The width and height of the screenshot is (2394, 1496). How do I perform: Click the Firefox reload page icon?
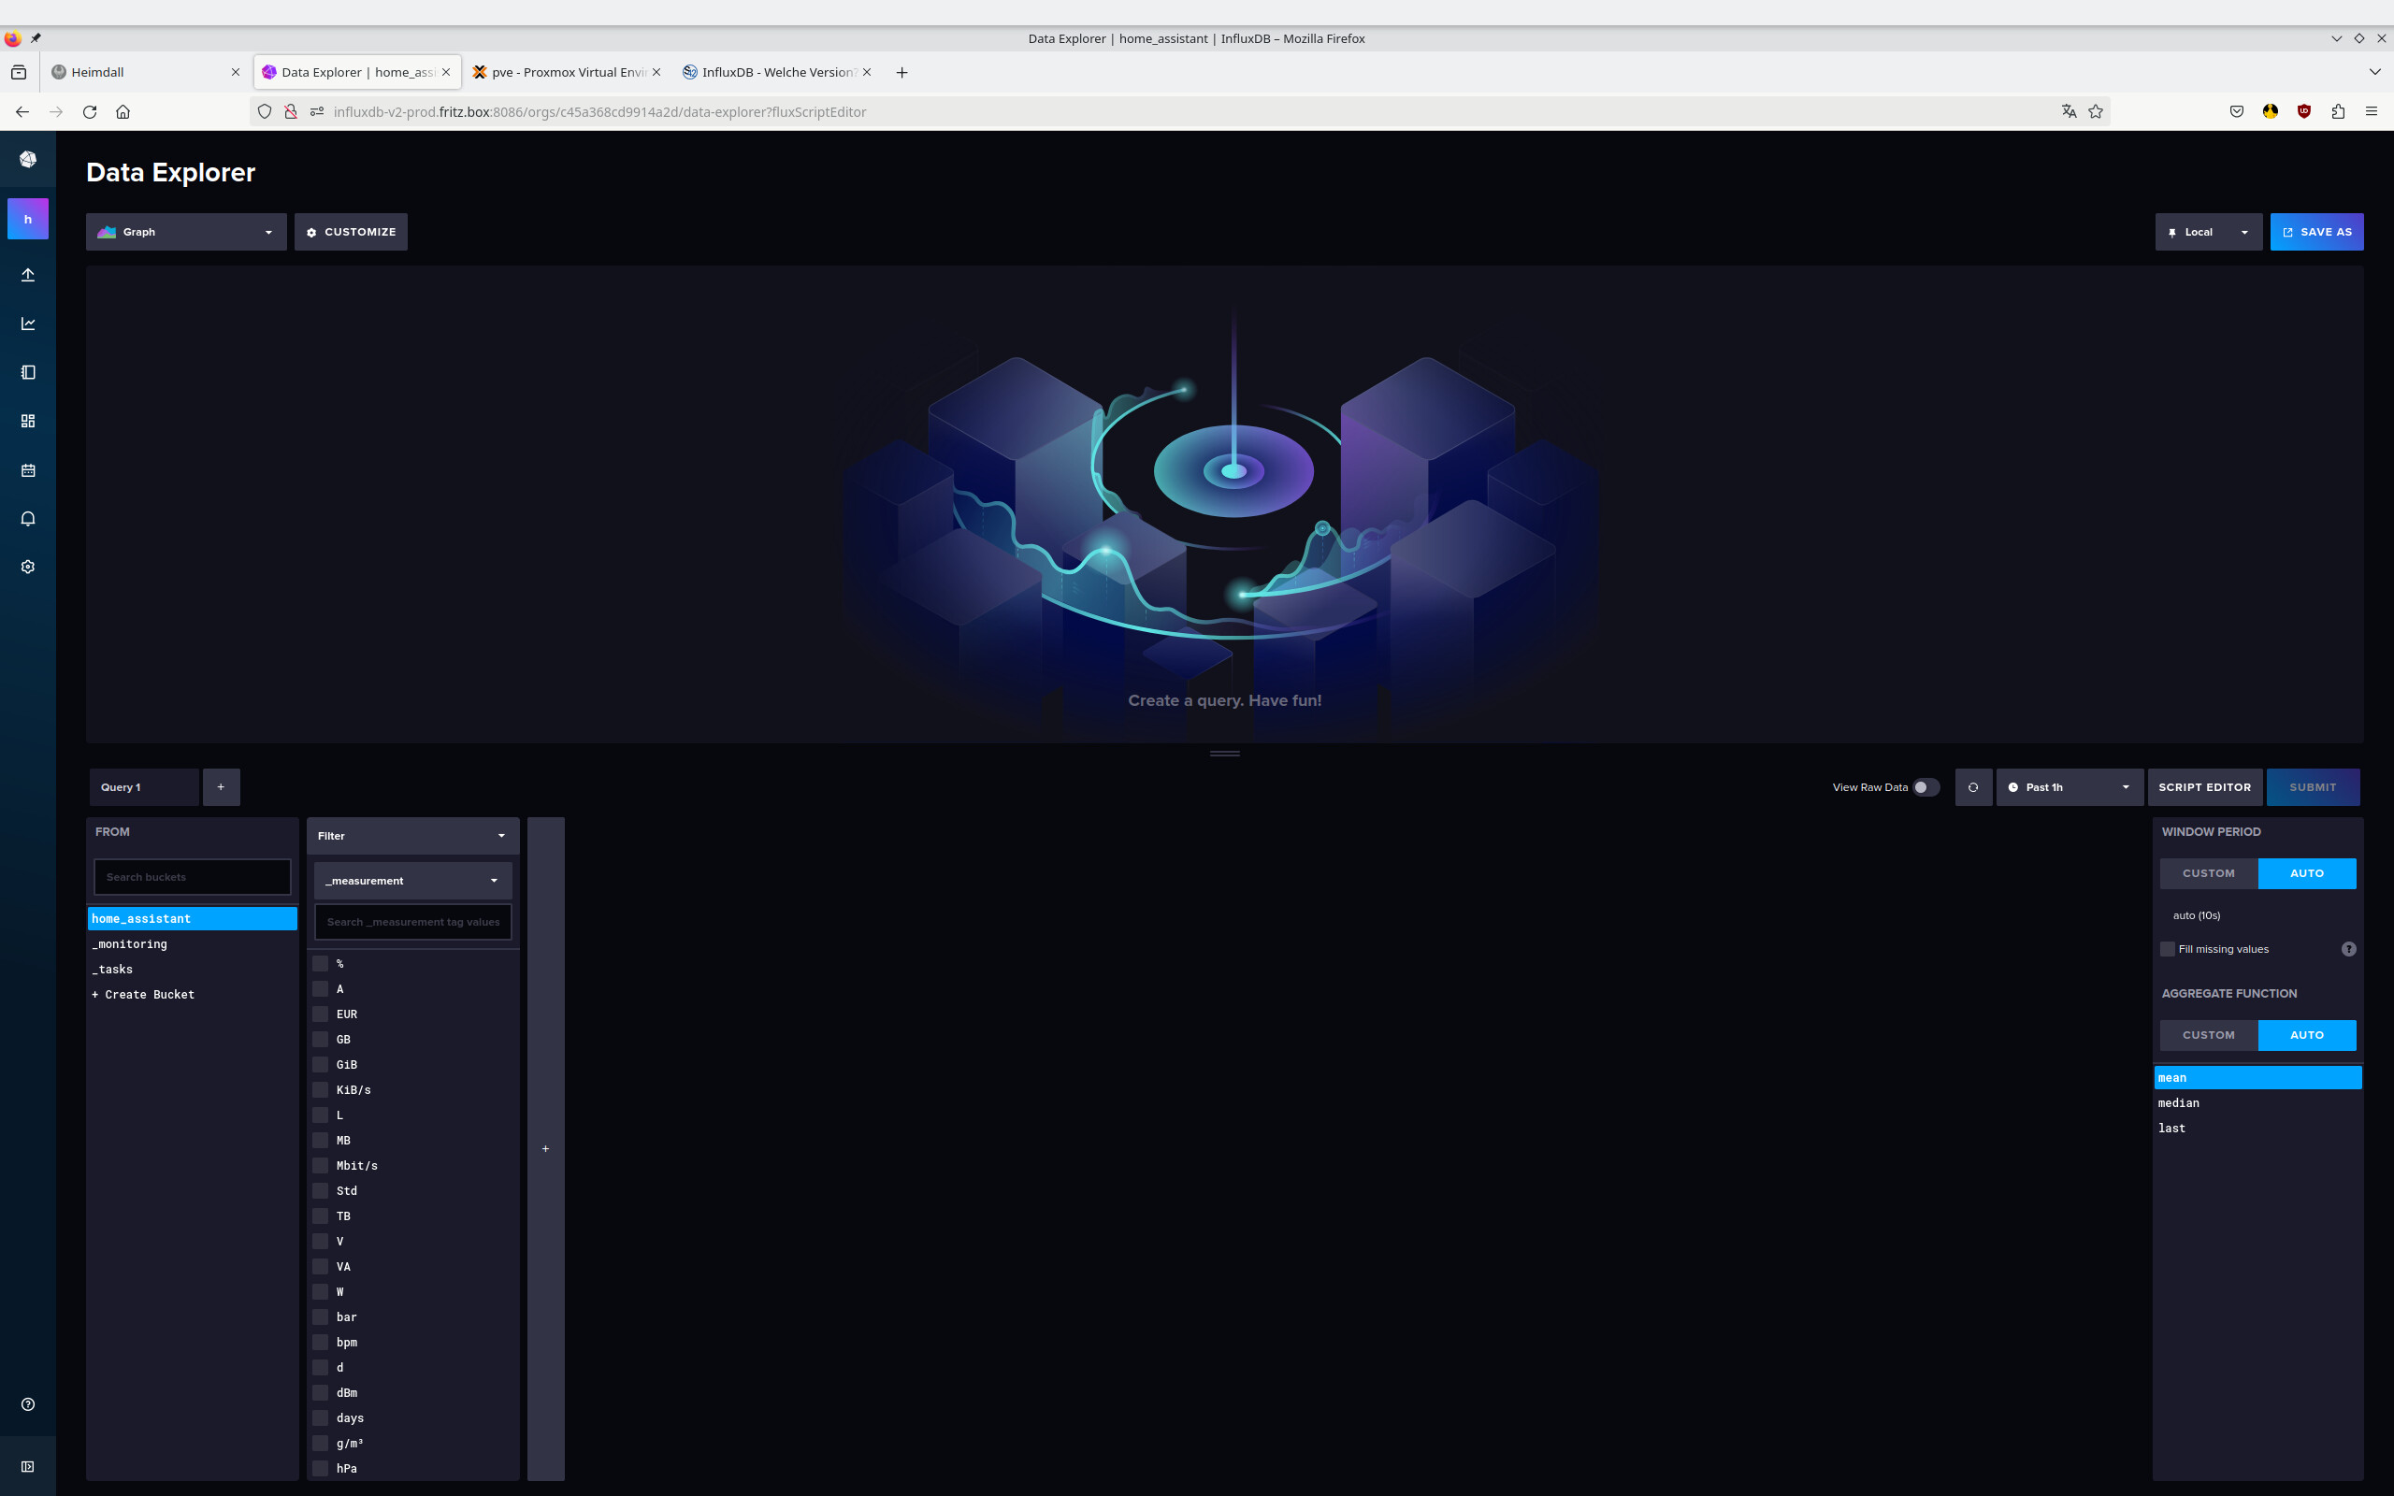click(x=90, y=112)
